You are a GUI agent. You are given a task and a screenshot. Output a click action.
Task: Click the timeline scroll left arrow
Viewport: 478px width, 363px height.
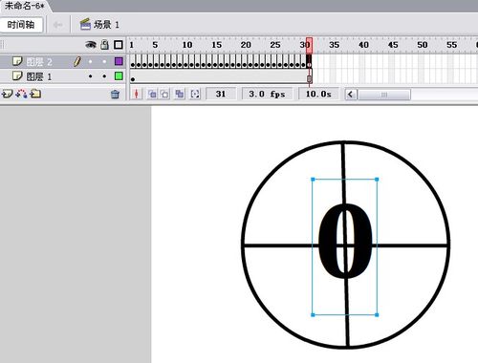351,95
